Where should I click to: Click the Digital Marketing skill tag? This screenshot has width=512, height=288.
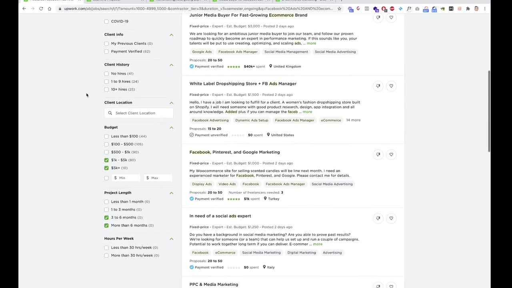coord(302,252)
